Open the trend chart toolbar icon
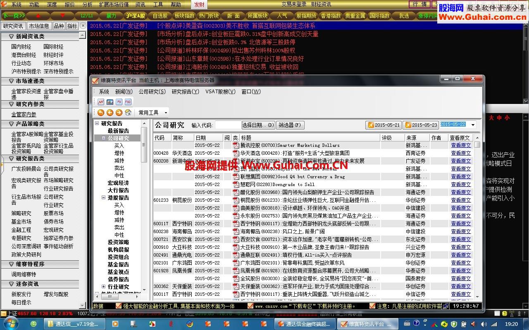This screenshot has height=330, width=529. (x=101, y=102)
